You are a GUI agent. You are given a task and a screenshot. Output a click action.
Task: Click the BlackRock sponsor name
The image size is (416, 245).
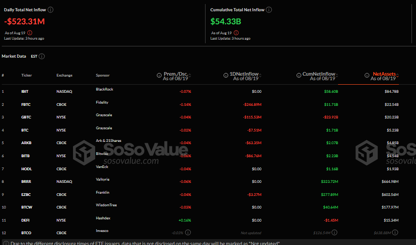[105, 89]
